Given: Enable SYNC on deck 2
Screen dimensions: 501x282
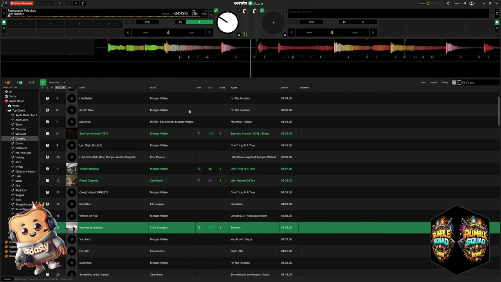Looking at the screenshot, I should pyautogui.click(x=311, y=22).
